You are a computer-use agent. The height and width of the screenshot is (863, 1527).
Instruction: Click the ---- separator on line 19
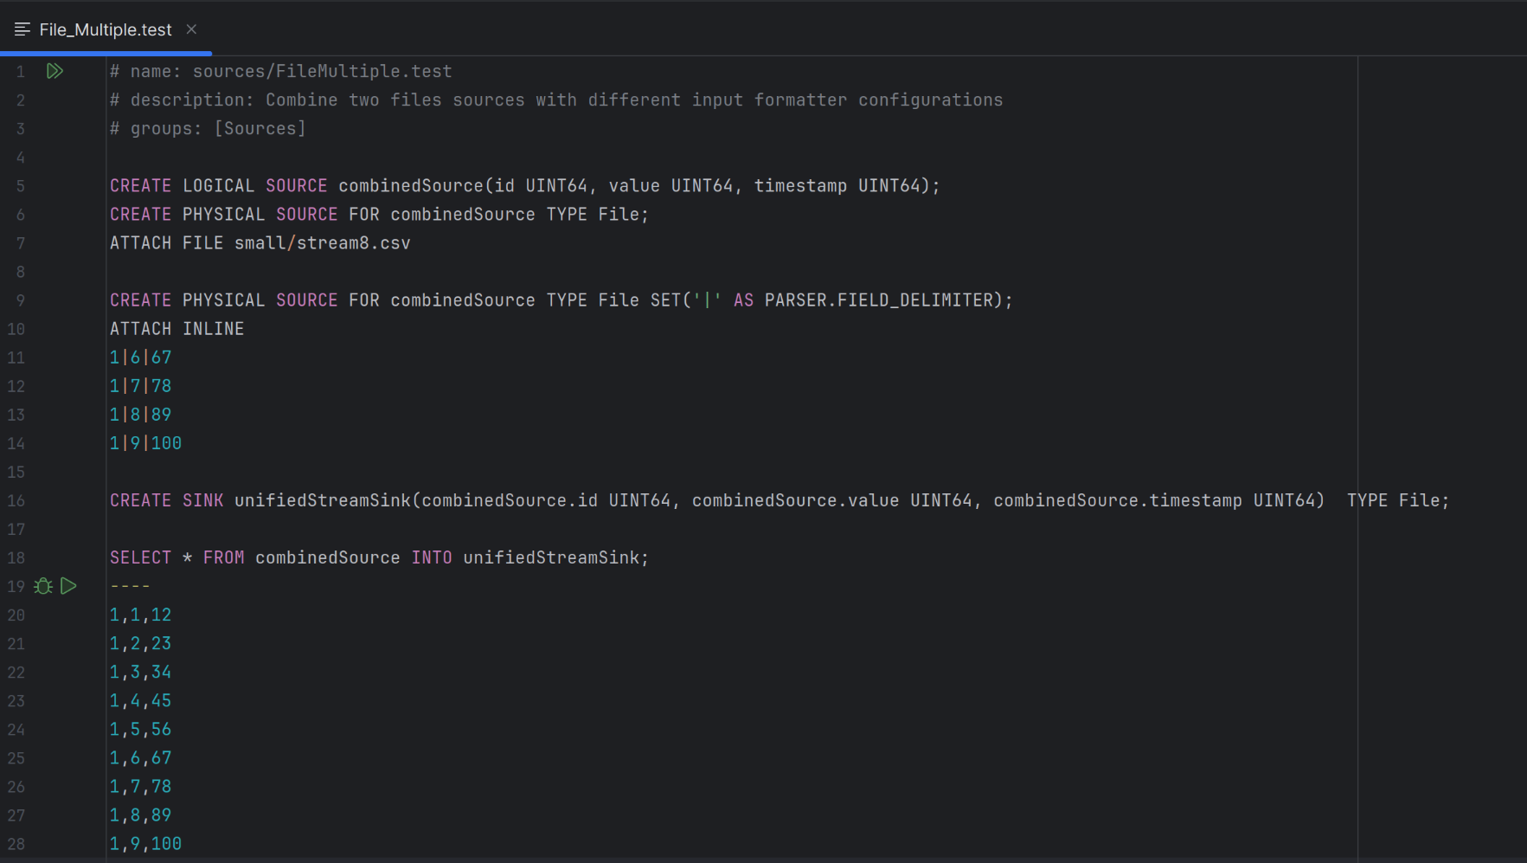coord(130,586)
